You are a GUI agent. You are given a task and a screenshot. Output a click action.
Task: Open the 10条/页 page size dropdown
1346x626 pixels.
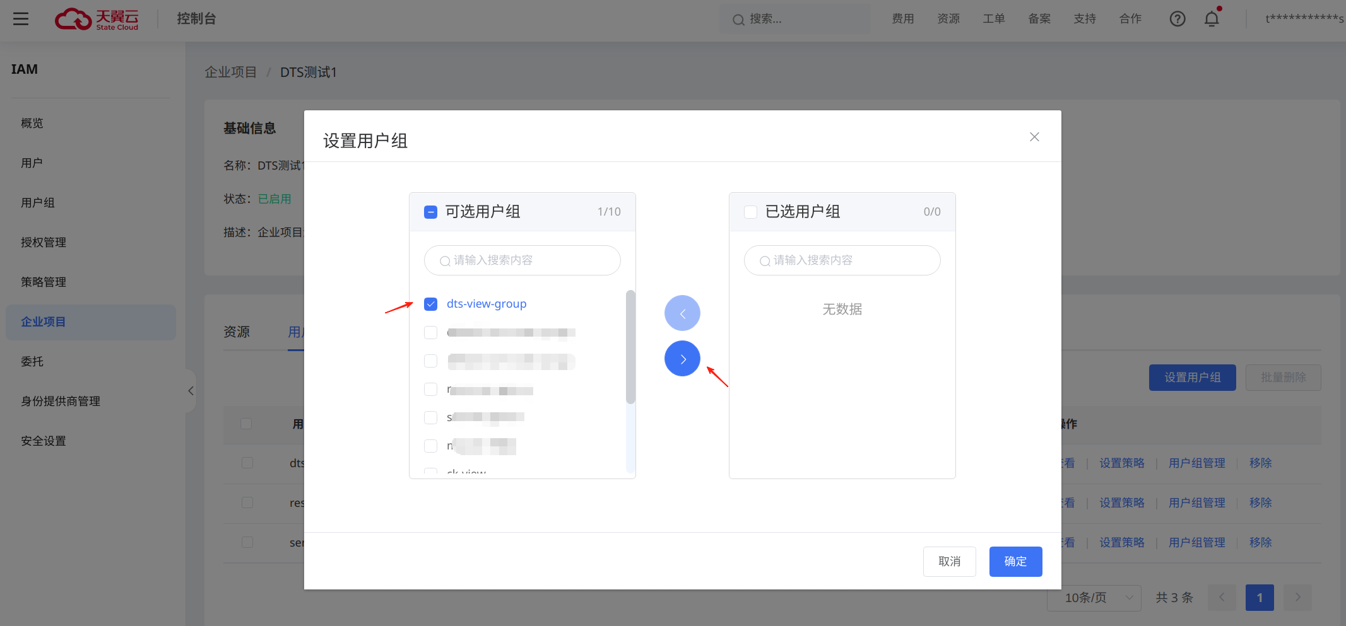(1094, 597)
